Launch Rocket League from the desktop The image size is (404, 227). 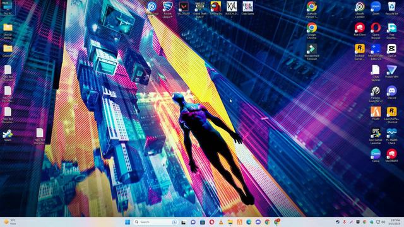click(x=167, y=10)
